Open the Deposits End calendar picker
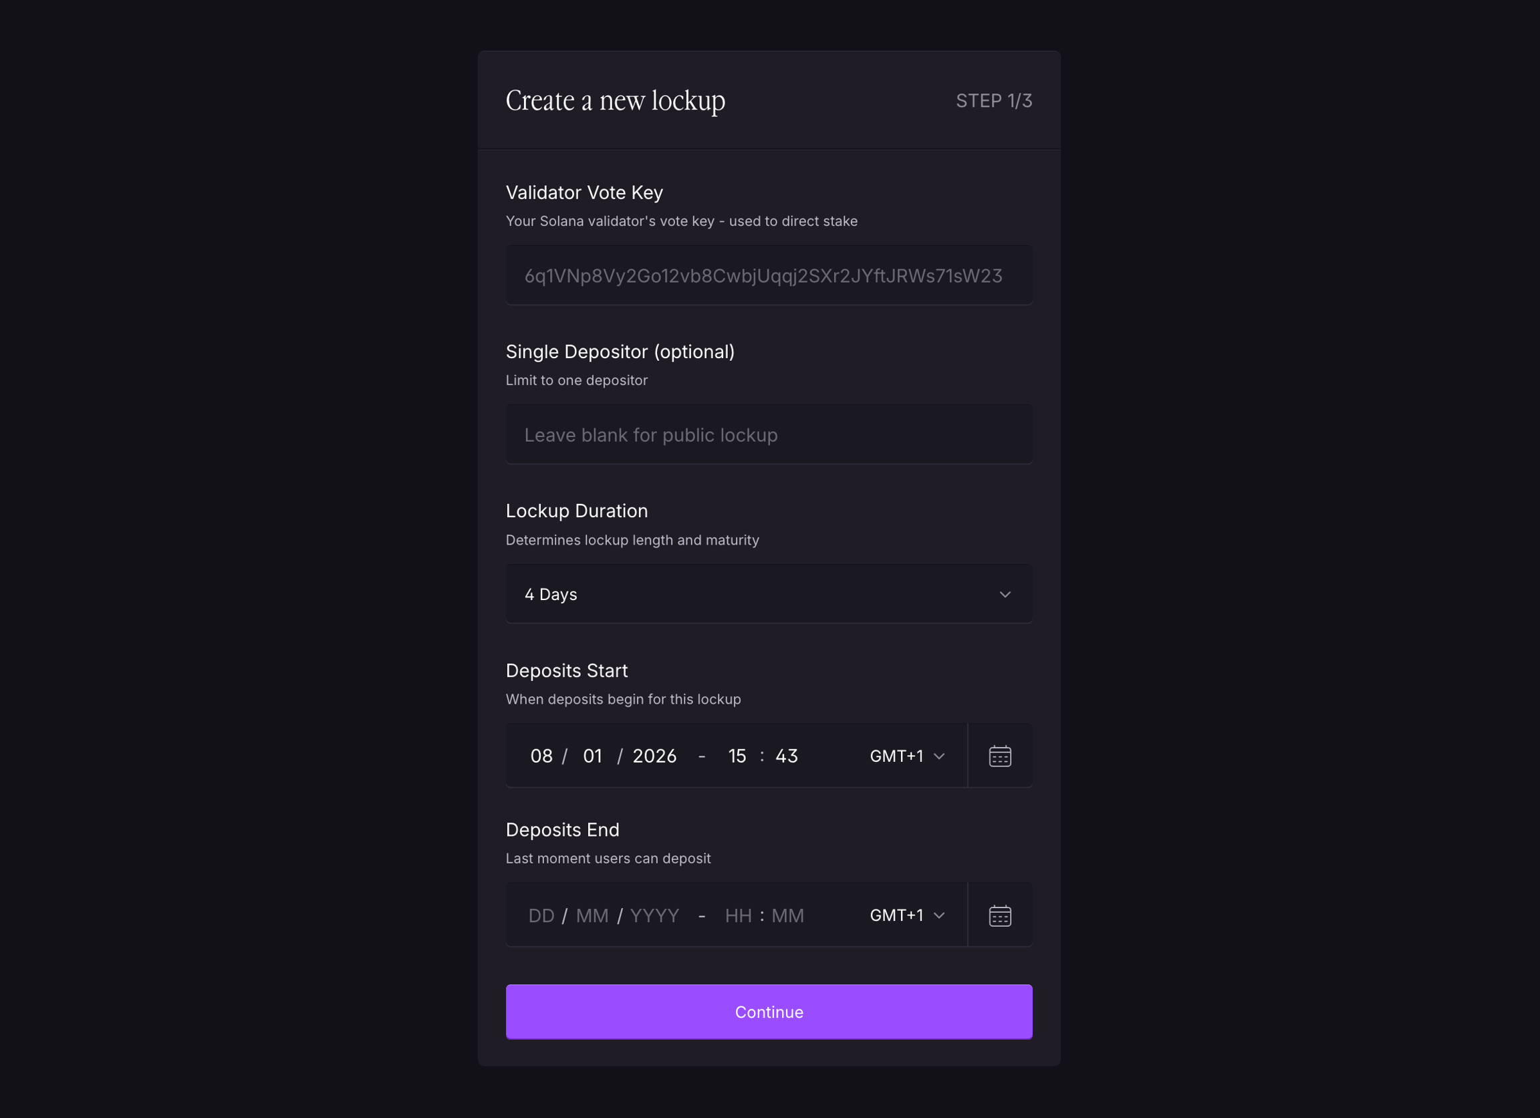This screenshot has height=1118, width=1540. pos(999,915)
